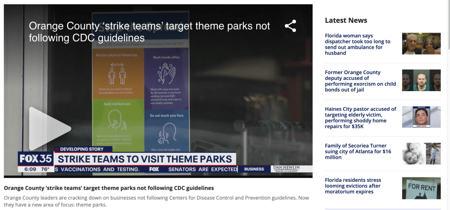This screenshot has width=450, height=210.
Task: Click the FOX 35 logo in the video
Action: point(36,159)
